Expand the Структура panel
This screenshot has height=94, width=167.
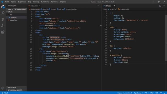click(16, 87)
